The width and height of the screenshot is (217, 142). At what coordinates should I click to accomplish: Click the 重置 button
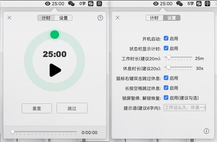click(37, 108)
